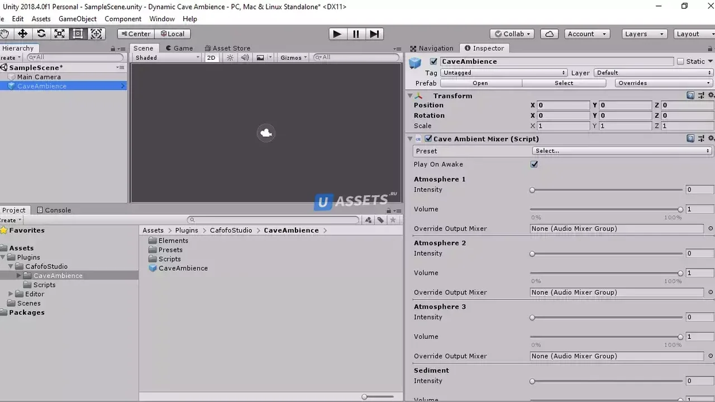Open the Account dropdown
715x402 pixels.
(587, 34)
